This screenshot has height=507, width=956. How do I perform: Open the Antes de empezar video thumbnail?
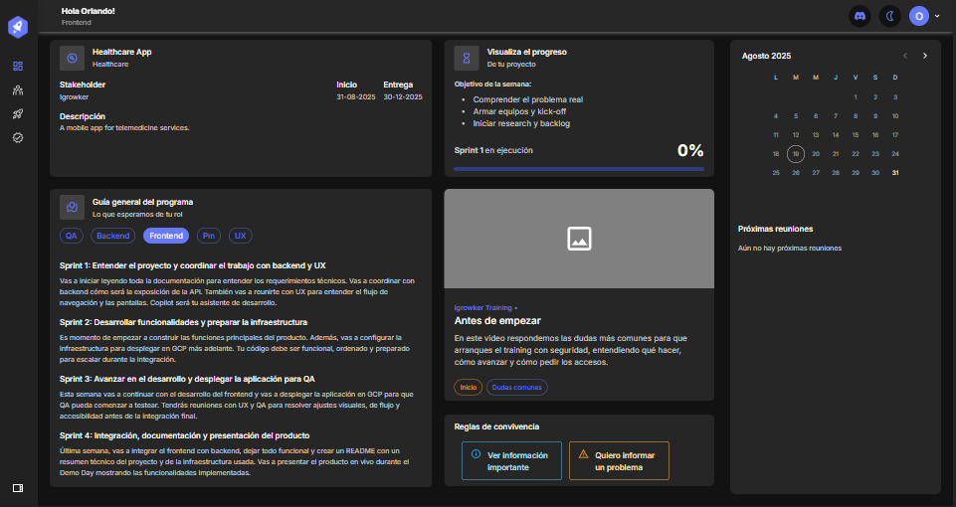tap(579, 239)
